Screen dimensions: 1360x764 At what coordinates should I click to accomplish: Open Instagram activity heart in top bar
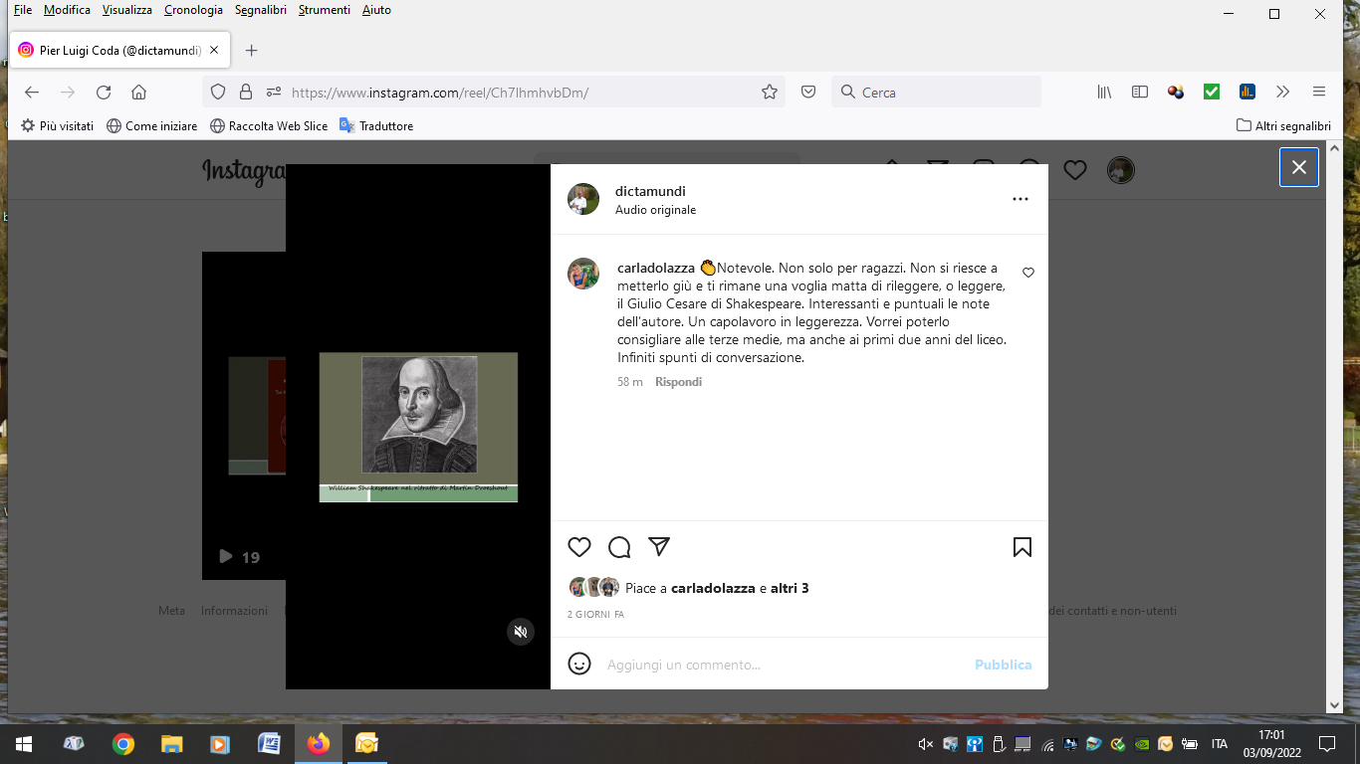click(1075, 170)
